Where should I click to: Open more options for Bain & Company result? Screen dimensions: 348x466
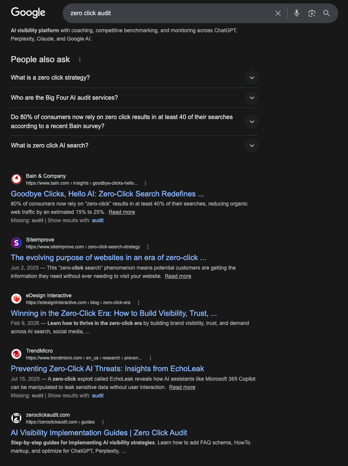[146, 183]
